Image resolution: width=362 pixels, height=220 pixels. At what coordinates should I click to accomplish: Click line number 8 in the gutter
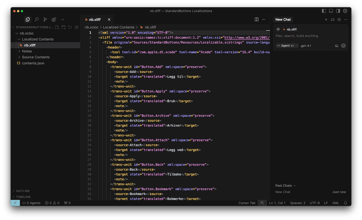90,67
